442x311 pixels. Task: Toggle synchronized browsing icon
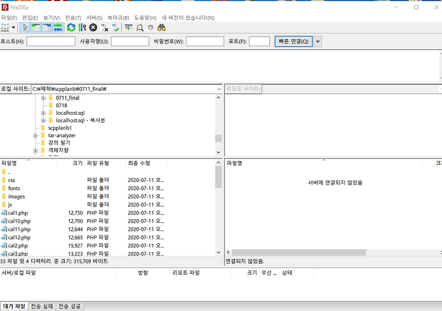150,27
